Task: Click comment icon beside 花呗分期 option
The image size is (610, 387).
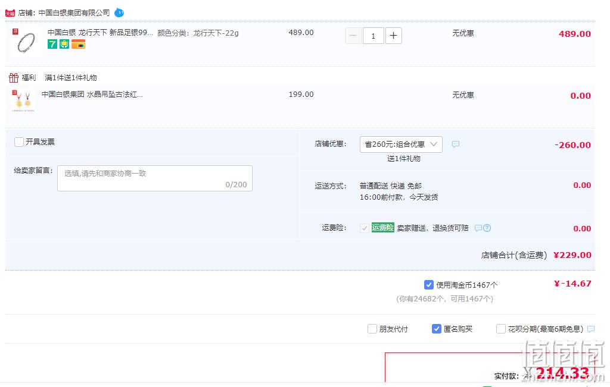Action: coord(591,329)
